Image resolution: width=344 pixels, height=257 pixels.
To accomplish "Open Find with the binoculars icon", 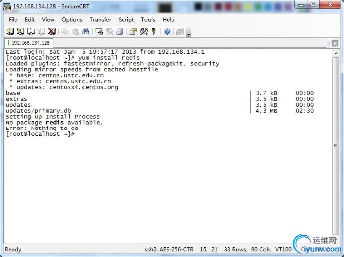I will [x=86, y=32].
